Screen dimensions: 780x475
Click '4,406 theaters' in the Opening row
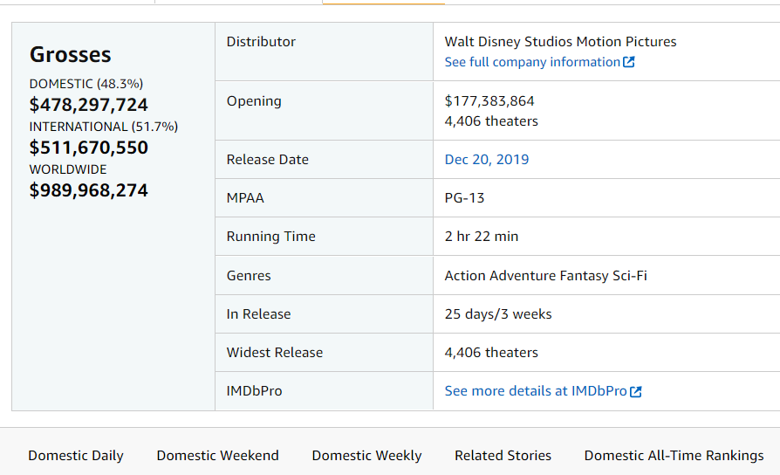coord(491,121)
